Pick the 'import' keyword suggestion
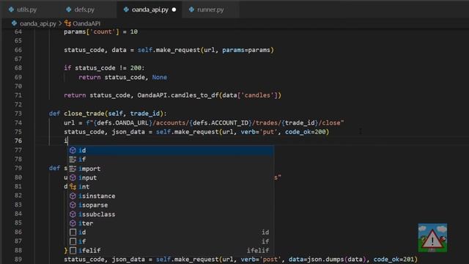Screen dimensions: 469x264 tap(170, 169)
